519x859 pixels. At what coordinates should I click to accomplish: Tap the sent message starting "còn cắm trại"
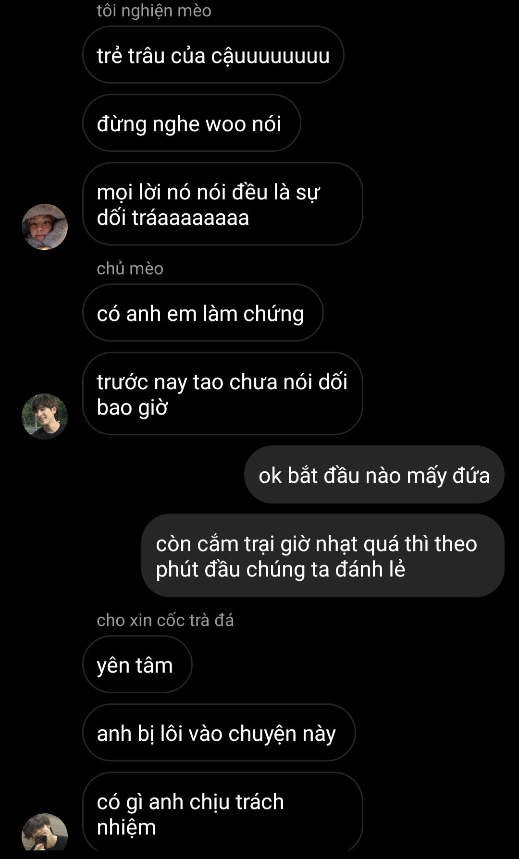click(322, 555)
